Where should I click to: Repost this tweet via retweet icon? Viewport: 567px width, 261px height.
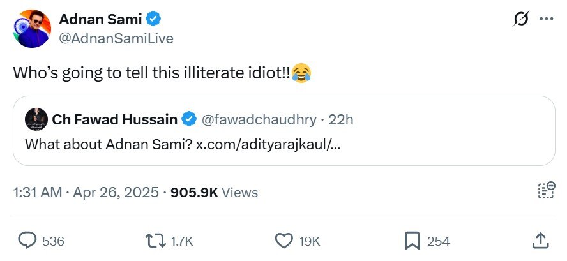(154, 241)
